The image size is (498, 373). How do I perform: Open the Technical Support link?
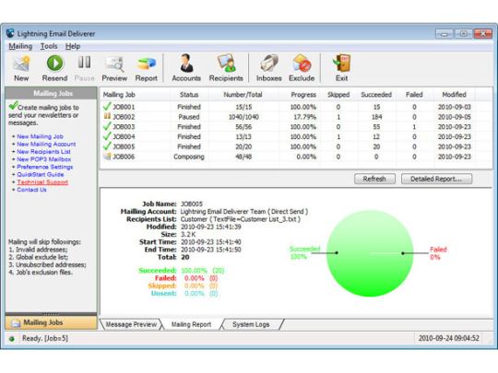point(42,182)
